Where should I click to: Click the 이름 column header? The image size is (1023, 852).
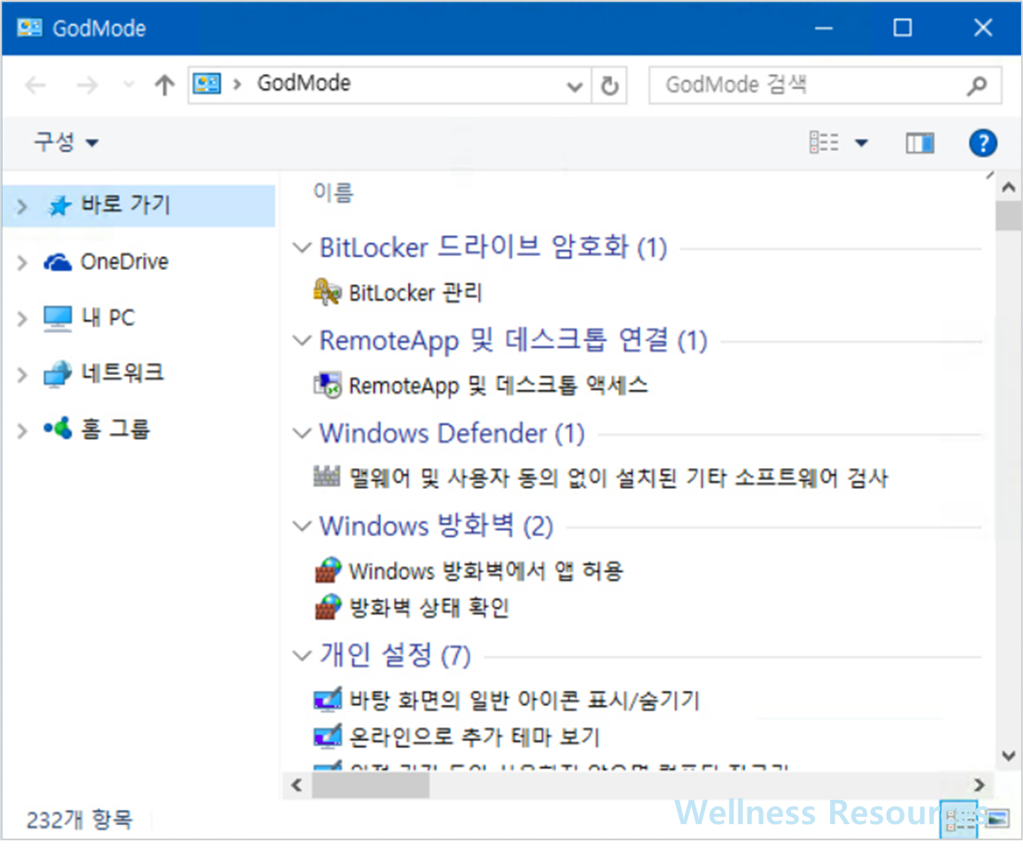tap(334, 193)
